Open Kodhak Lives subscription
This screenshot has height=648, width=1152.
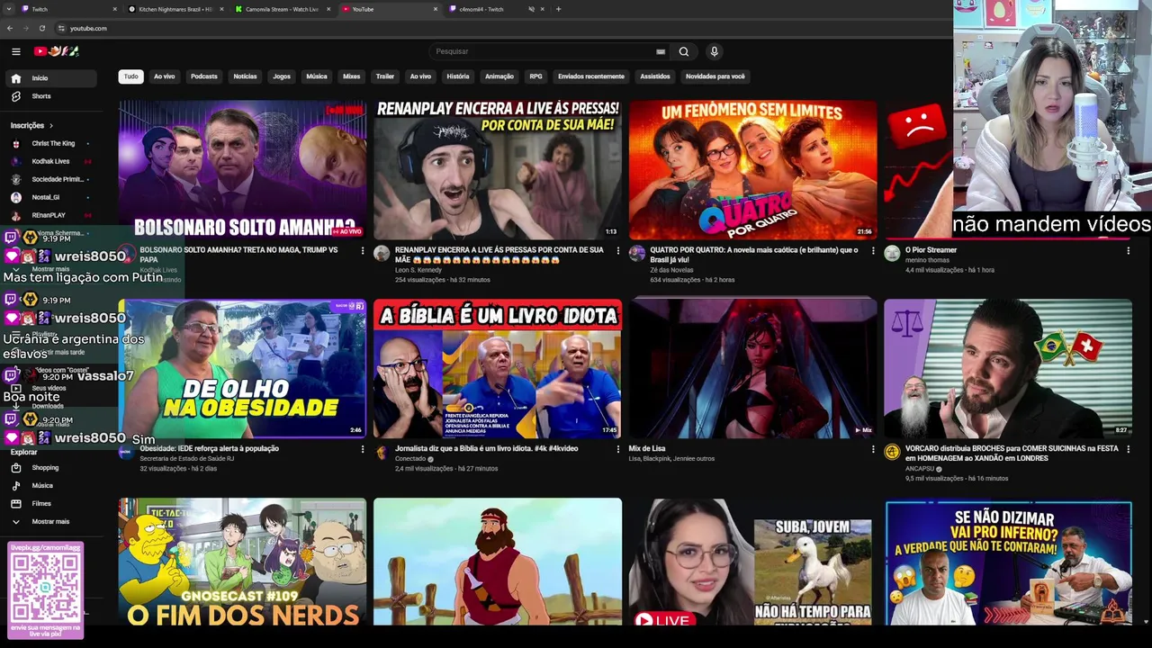[51, 161]
